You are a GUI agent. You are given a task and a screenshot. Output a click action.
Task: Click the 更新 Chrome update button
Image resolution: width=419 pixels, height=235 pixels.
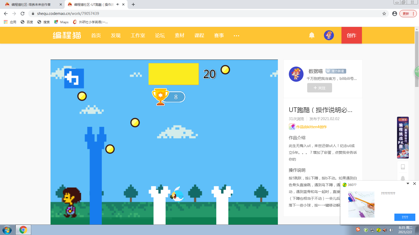click(x=408, y=14)
